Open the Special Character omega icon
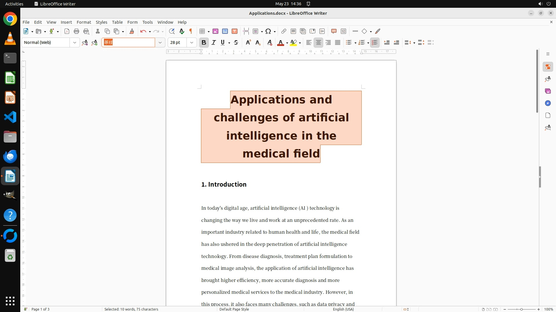The height and width of the screenshot is (312, 556). click(268, 31)
